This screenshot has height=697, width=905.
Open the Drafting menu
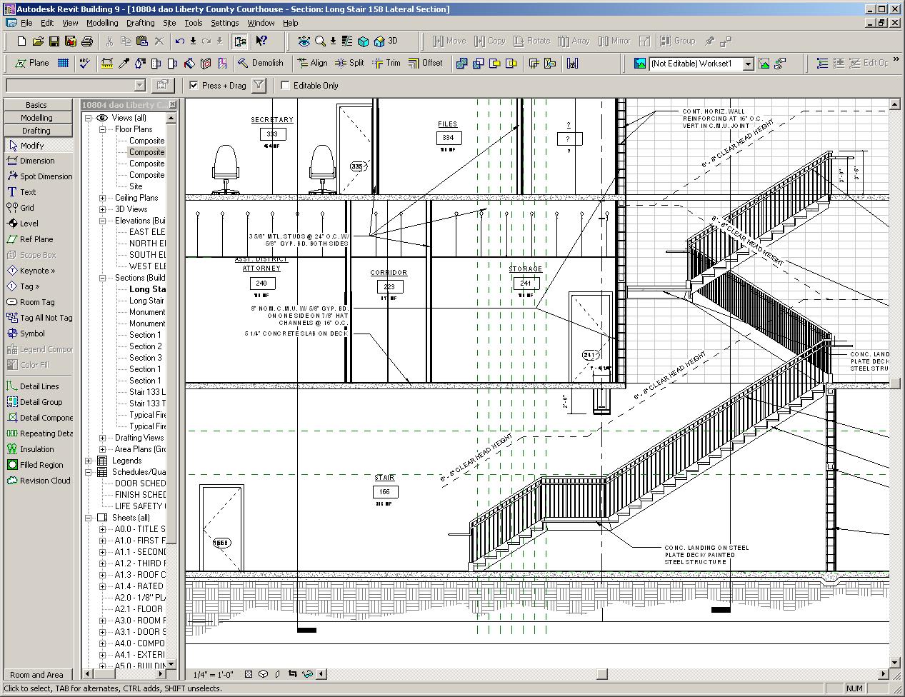[140, 23]
